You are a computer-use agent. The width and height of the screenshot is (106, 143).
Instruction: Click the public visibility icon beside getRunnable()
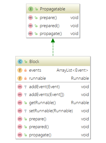coord(25,103)
